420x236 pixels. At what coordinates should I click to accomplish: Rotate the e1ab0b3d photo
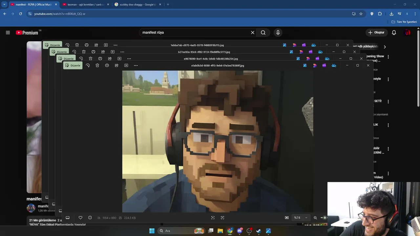pos(88,66)
